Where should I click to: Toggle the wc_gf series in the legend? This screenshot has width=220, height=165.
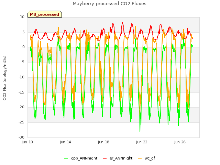pyautogui.click(x=146, y=158)
